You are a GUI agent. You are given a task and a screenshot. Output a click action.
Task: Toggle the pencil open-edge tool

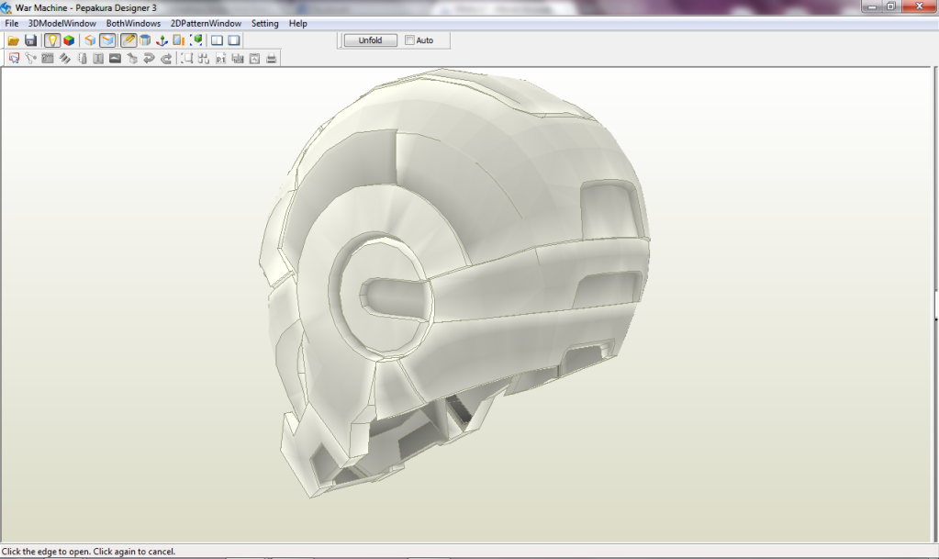pos(129,40)
